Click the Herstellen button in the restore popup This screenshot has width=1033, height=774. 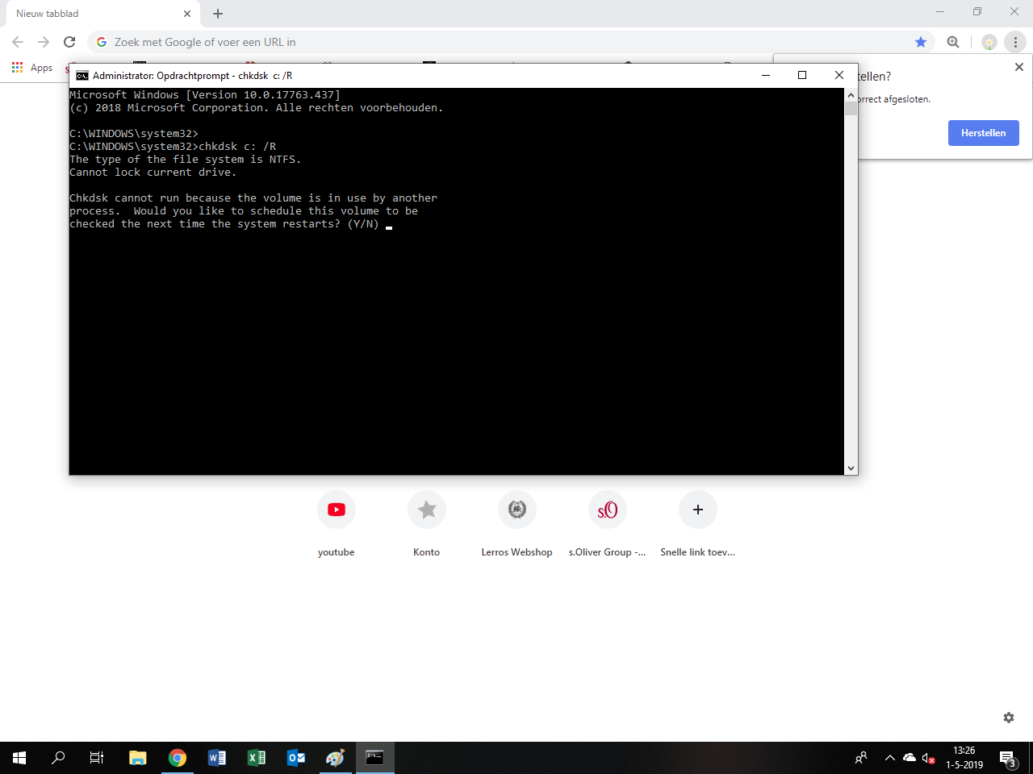click(x=983, y=132)
